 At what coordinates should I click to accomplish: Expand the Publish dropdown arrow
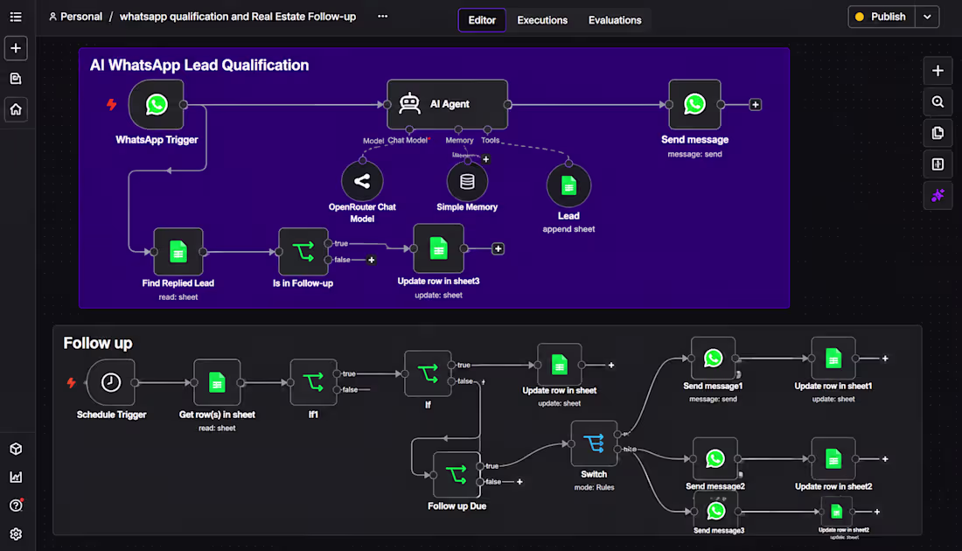[x=927, y=17]
